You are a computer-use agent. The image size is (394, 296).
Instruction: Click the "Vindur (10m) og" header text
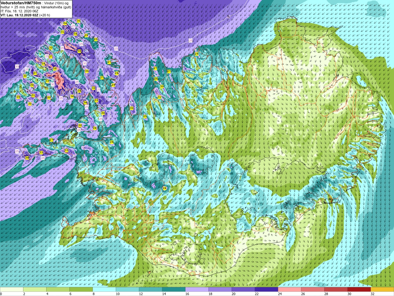[57, 3]
